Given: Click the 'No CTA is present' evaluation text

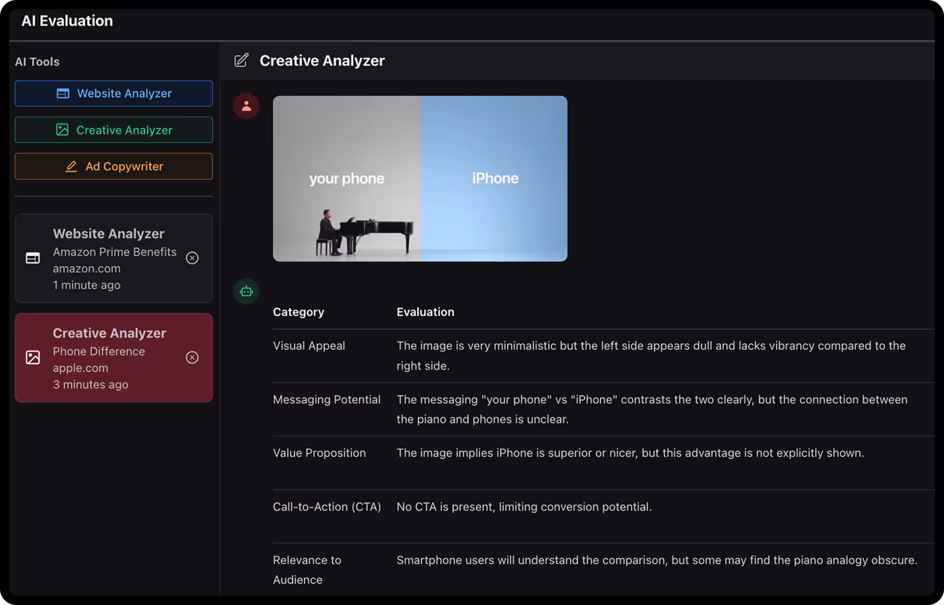Looking at the screenshot, I should point(524,507).
